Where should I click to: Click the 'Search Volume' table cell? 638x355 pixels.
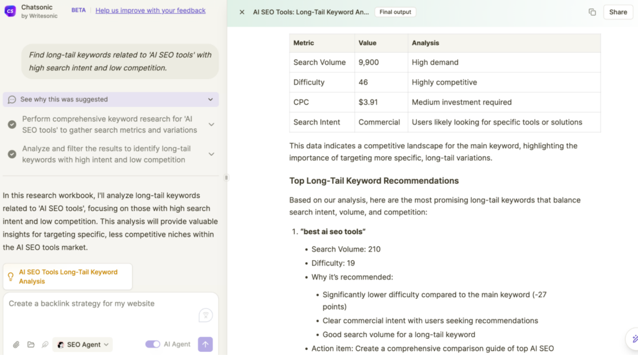click(322, 62)
